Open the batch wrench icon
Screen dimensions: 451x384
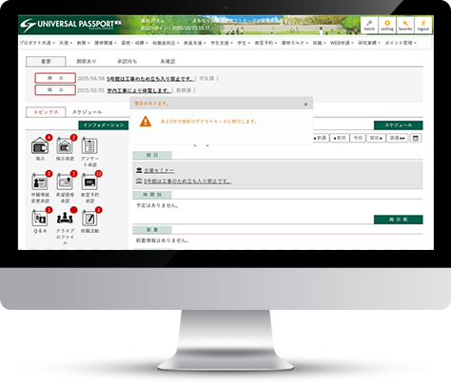(369, 25)
